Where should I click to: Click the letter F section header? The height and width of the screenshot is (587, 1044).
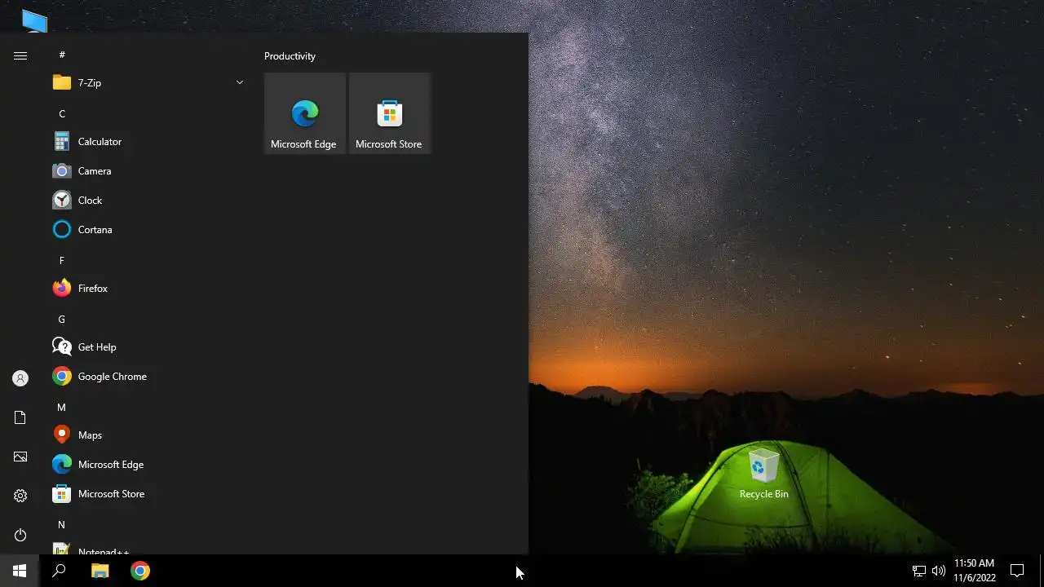pos(61,260)
